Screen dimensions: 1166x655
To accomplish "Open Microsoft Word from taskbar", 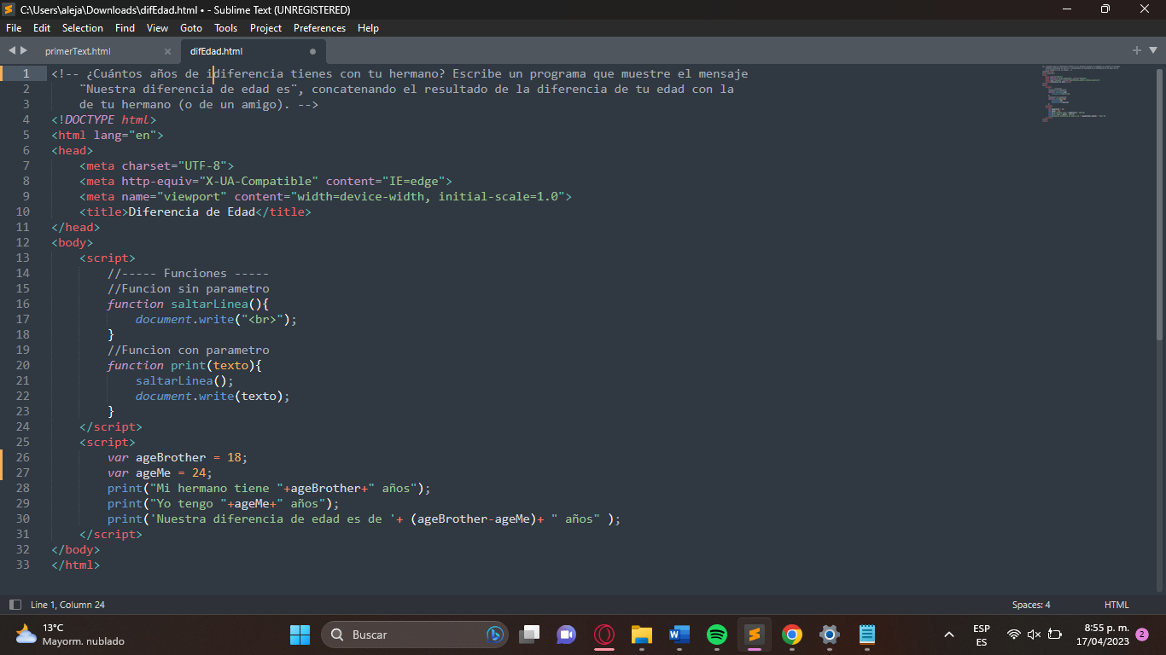I will tap(679, 635).
